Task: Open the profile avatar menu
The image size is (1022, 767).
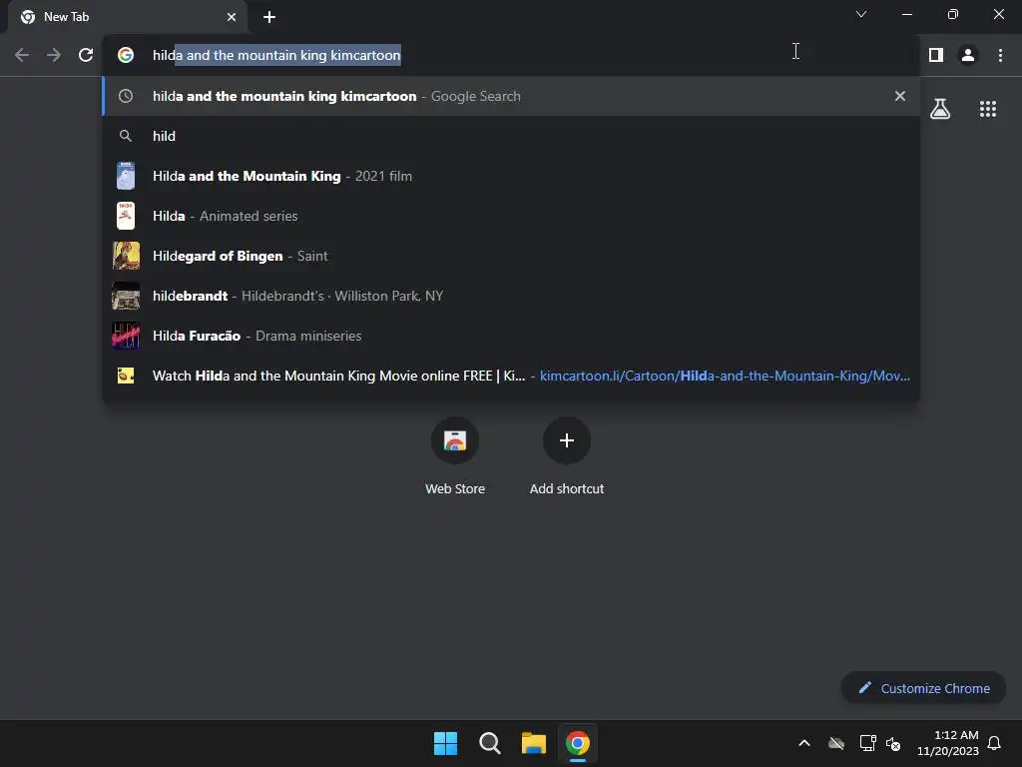Action: point(968,55)
